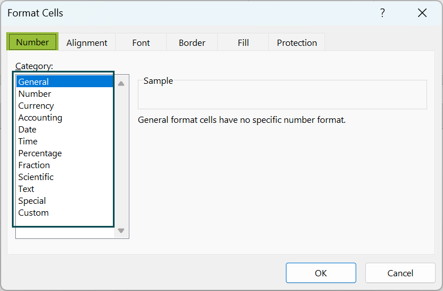443x291 pixels.
Task: Confirm with the OK button
Action: pyautogui.click(x=320, y=273)
